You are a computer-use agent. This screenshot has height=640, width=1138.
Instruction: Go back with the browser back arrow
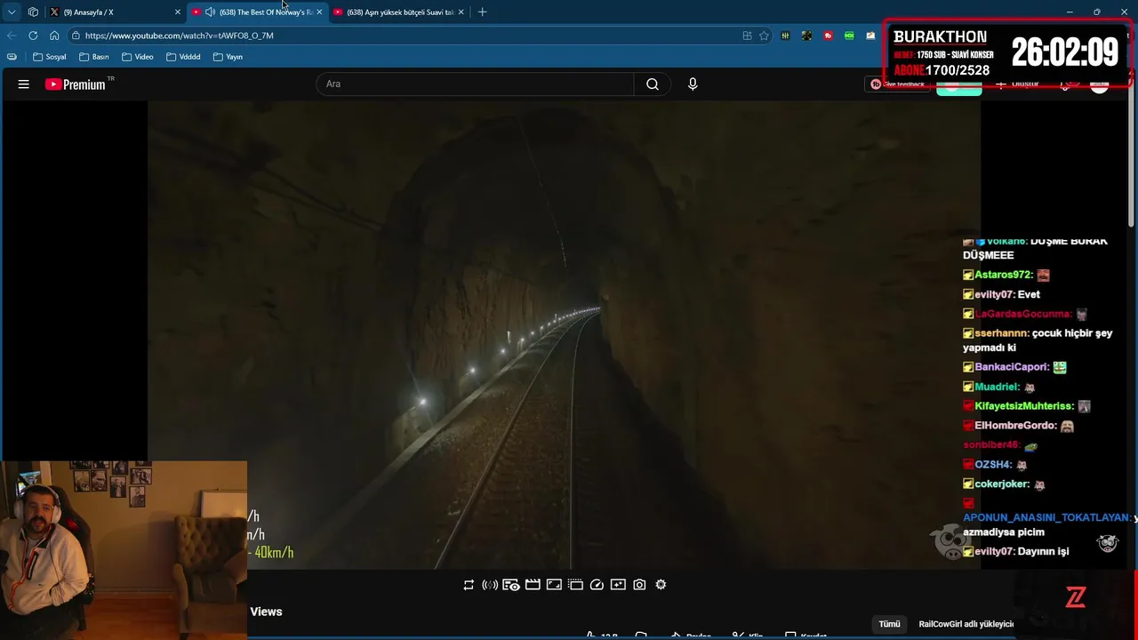12,36
